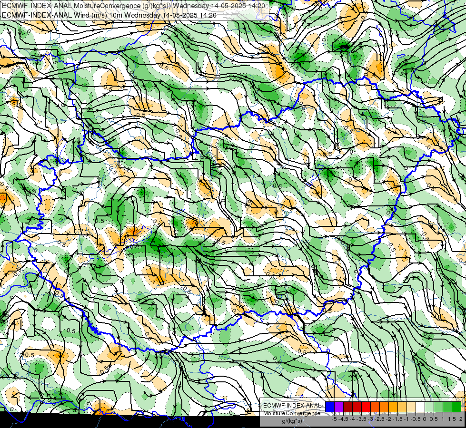The width and height of the screenshot is (466, 428).
Task: Select legend swatch between -2.5 and -2 ticks
Action: click(384, 407)
